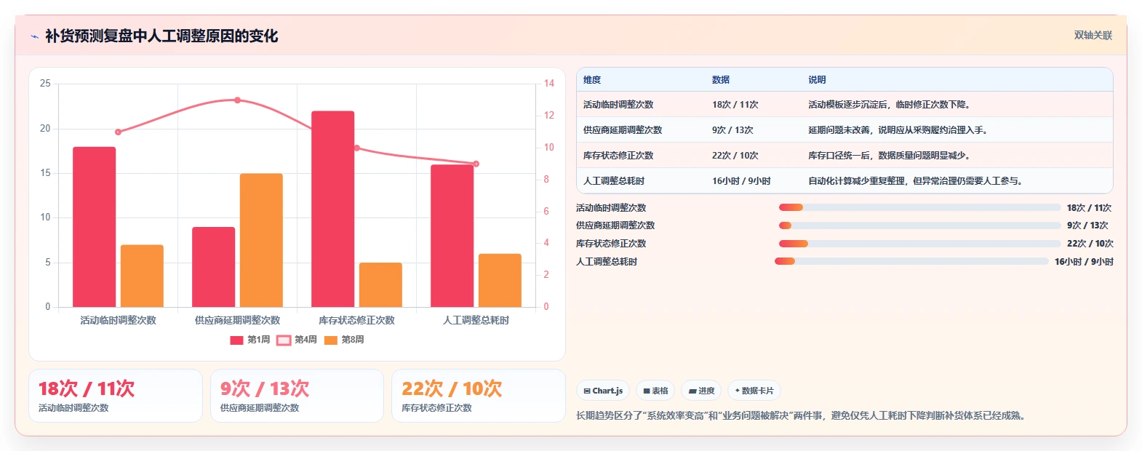This screenshot has width=1142, height=451.
Task: Click the progress value 16小时 / 9小时
Action: click(x=1084, y=262)
